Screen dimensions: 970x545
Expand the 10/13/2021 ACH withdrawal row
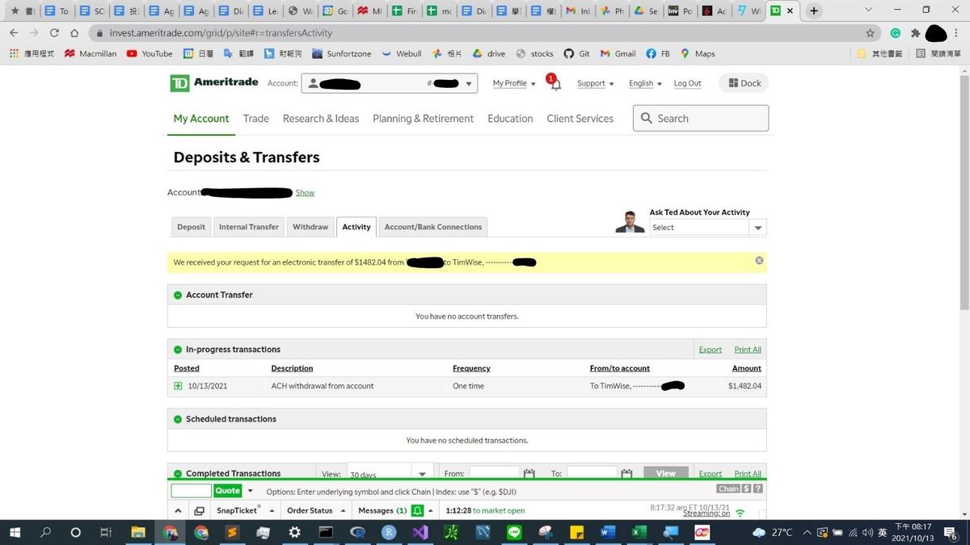tap(178, 386)
